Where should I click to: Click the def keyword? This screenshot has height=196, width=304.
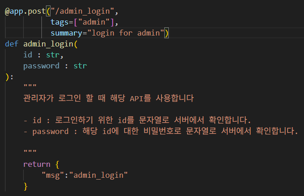tap(12, 44)
